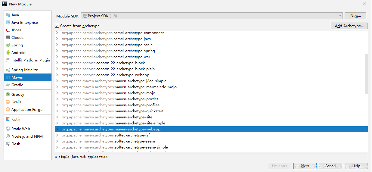
Task: Choose Java Enterprise module type
Action: point(28,23)
